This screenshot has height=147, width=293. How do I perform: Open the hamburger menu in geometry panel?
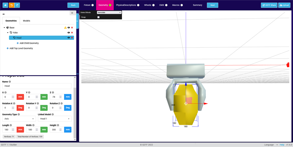click(x=72, y=13)
